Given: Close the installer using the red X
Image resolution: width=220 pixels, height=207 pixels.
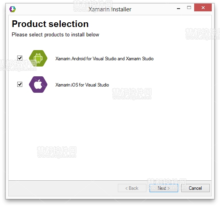Looking at the screenshot, I should tap(203, 7).
